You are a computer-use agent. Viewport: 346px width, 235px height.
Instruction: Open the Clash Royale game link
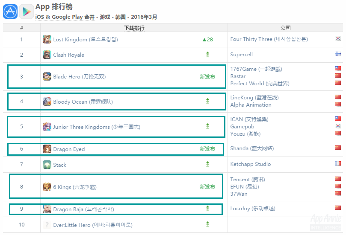tap(68, 55)
